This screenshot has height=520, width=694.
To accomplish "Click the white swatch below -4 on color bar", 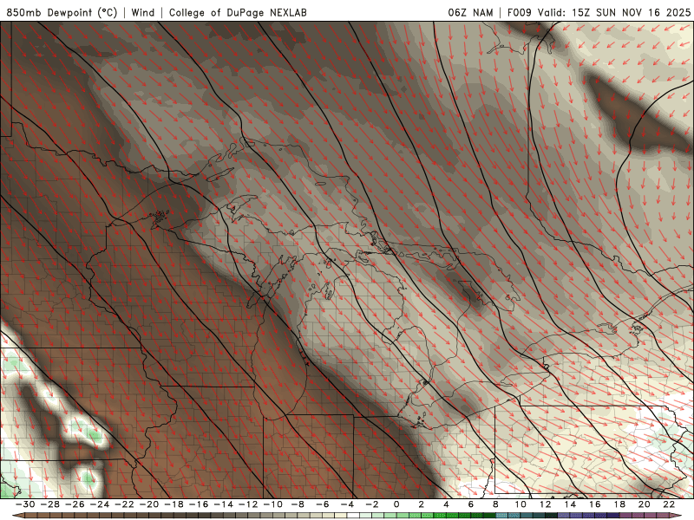I will point(353,516).
